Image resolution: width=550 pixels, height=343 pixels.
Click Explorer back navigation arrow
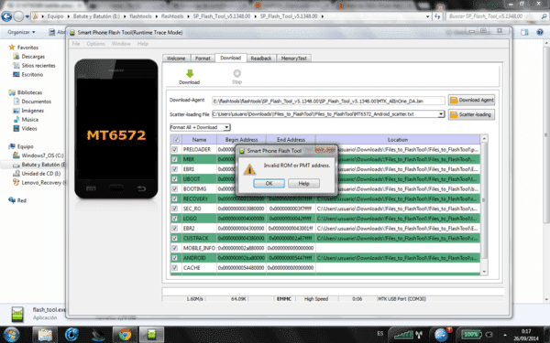6,16
